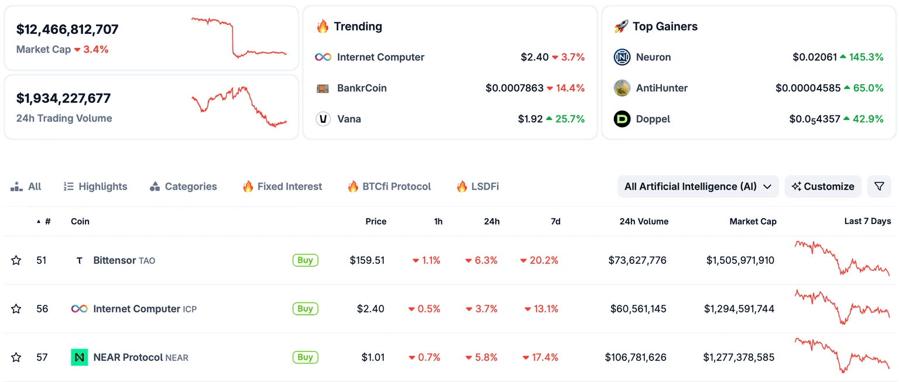Click the Internet Computer logo in Trending
899x382 pixels.
[323, 57]
